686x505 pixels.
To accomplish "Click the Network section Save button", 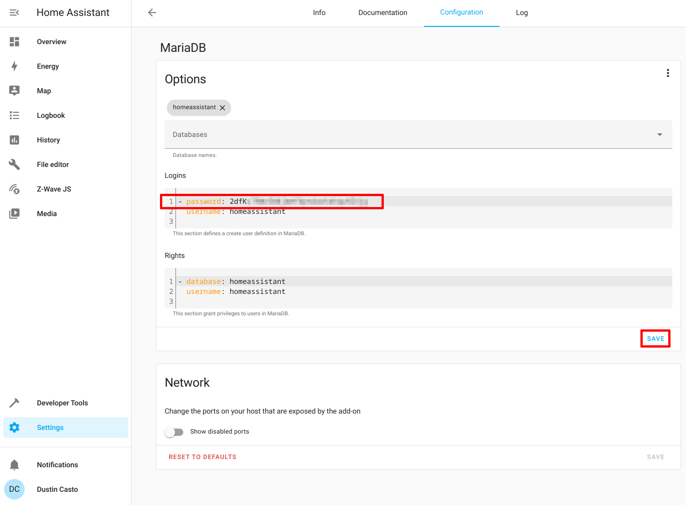I will 655,457.
